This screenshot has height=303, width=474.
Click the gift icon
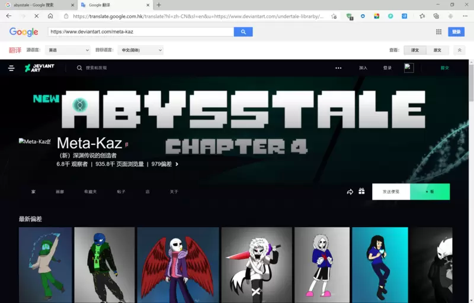tap(361, 191)
